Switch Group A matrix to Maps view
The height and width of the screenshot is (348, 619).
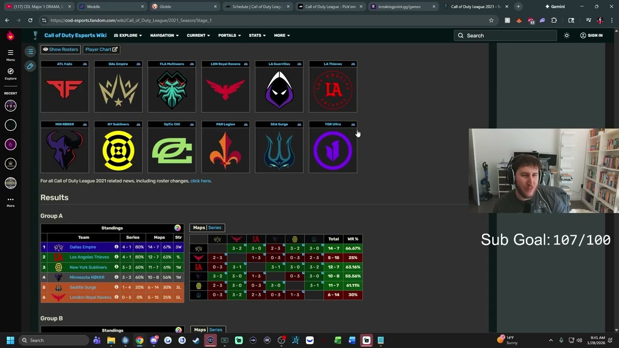pyautogui.click(x=199, y=228)
